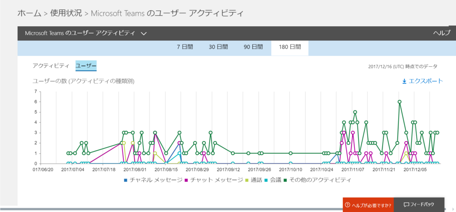Click the 会議 legend label
This screenshot has height=212, width=456.
[276, 180]
